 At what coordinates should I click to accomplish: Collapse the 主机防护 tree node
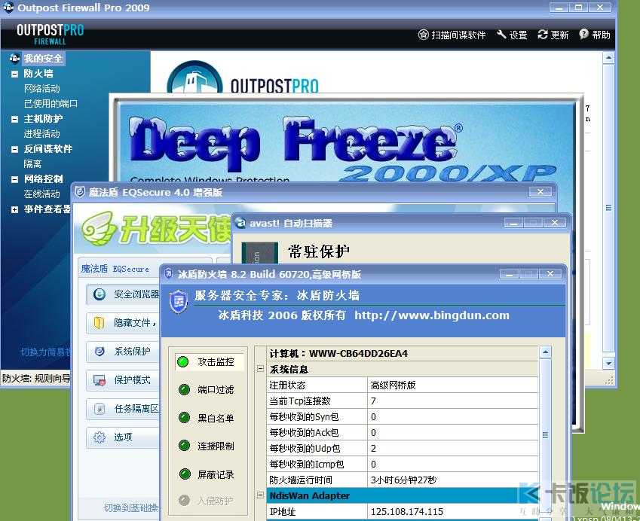[x=14, y=120]
